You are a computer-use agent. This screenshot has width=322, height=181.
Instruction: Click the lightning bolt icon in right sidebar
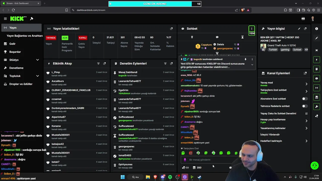pyautogui.click(x=316, y=60)
